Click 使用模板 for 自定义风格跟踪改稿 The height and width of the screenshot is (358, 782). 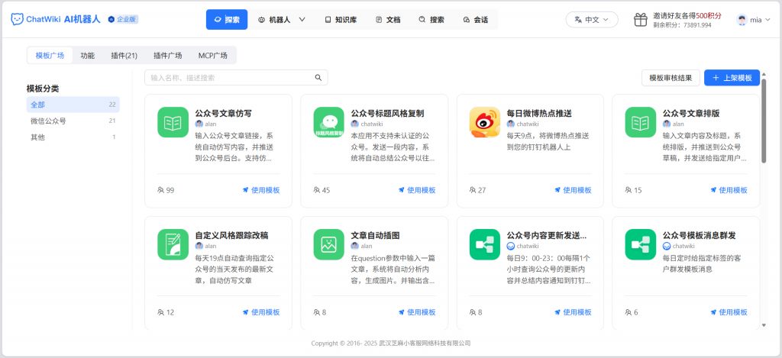point(261,312)
